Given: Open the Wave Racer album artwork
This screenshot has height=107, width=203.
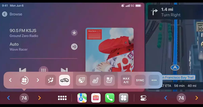Looking at the screenshot, I should tap(110, 50).
